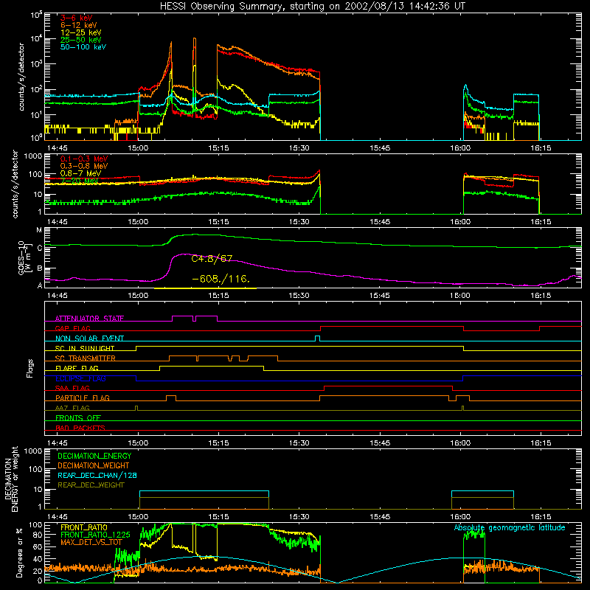Select the FRONTS_OFF flag label
Screen dimensions: 590x590
78,417
